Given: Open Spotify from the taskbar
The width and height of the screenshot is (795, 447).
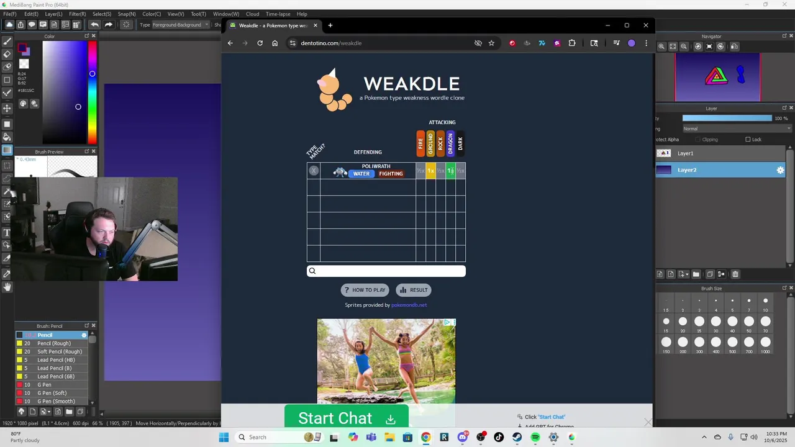Looking at the screenshot, I should 535,437.
